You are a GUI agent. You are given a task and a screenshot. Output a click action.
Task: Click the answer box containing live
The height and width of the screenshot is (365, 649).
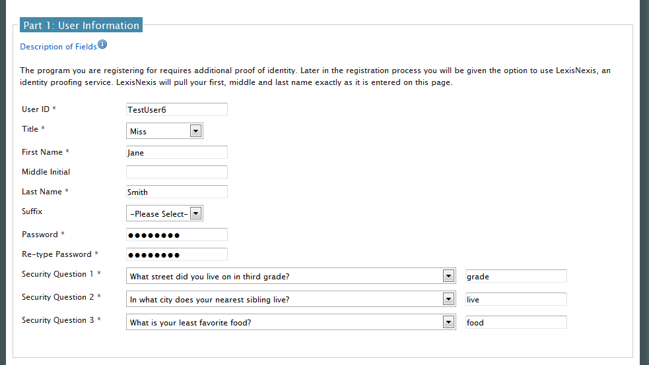tap(516, 299)
